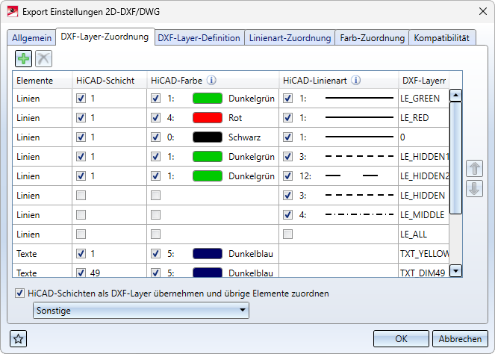
Task: Uncheck Linienart checkbox in LE_MIDDLE row
Action: pyautogui.click(x=287, y=215)
